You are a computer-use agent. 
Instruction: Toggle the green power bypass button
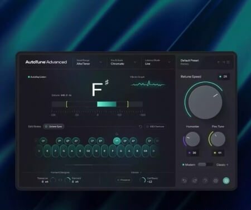pyautogui.click(x=226, y=181)
